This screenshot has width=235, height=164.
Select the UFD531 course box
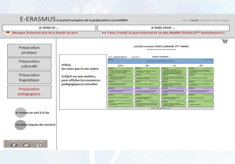pos(174,70)
